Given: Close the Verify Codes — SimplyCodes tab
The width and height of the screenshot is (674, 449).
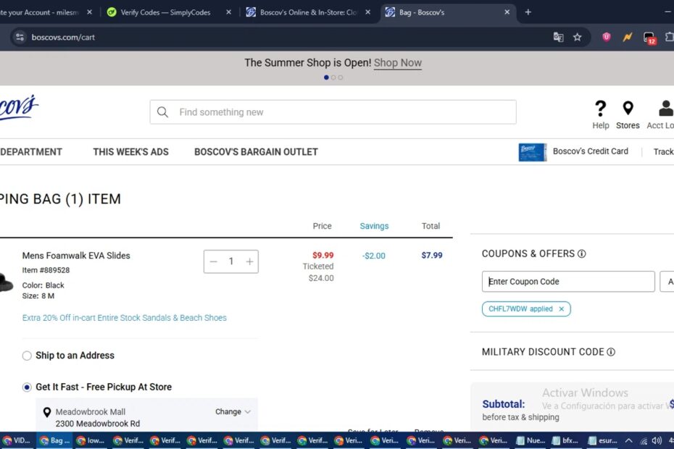Looking at the screenshot, I should click(x=228, y=12).
